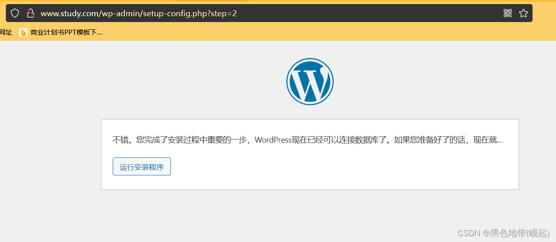Image resolution: width=556 pixels, height=242 pixels.
Task: Click the 运行安装程序 button
Action: [x=142, y=167]
